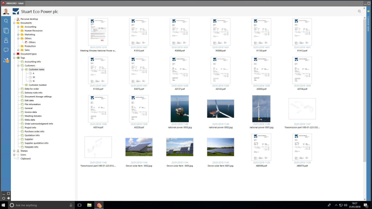Select the Supplier quotation info tag

click(x=36, y=143)
